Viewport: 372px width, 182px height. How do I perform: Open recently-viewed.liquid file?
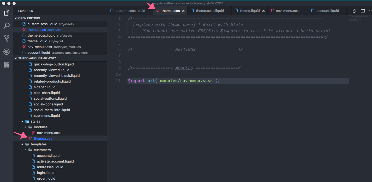click(x=60, y=70)
